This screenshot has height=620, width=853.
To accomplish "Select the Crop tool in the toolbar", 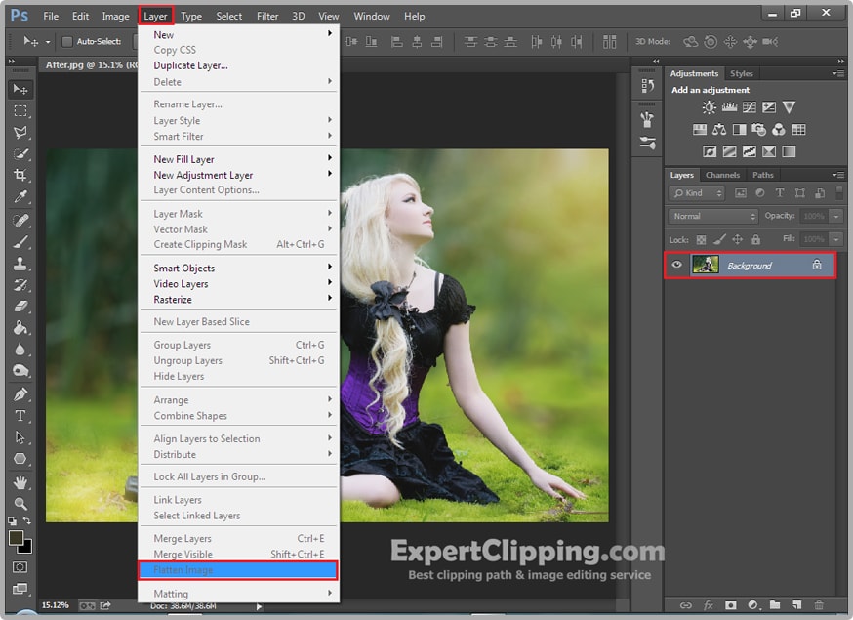I will [x=20, y=176].
